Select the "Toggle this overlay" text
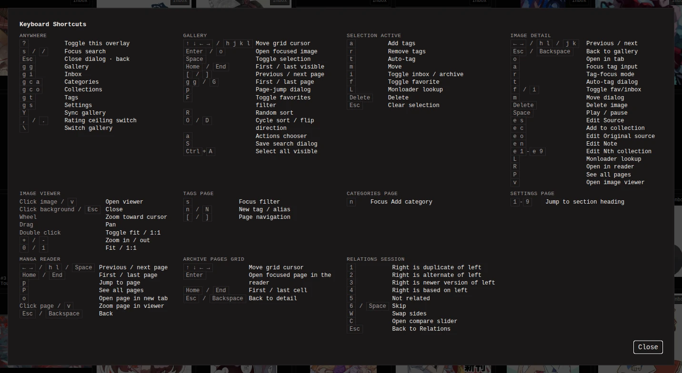The height and width of the screenshot is (373, 682). (x=97, y=43)
